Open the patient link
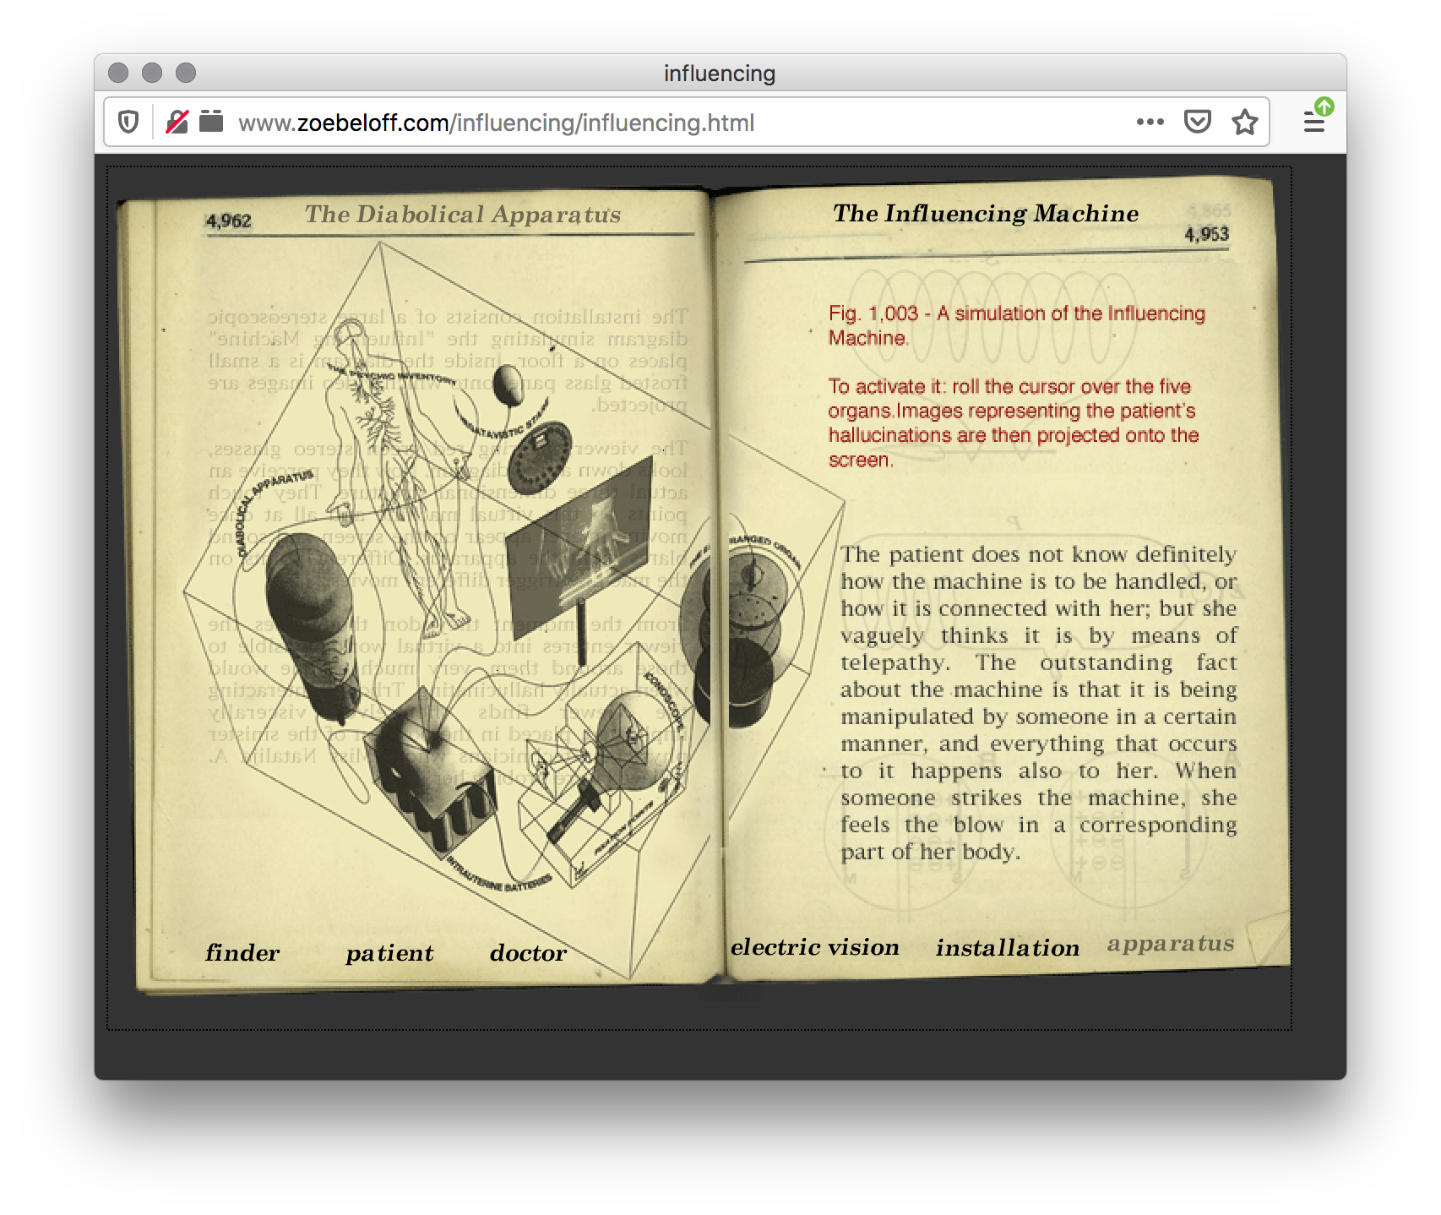1441x1215 pixels. (389, 954)
